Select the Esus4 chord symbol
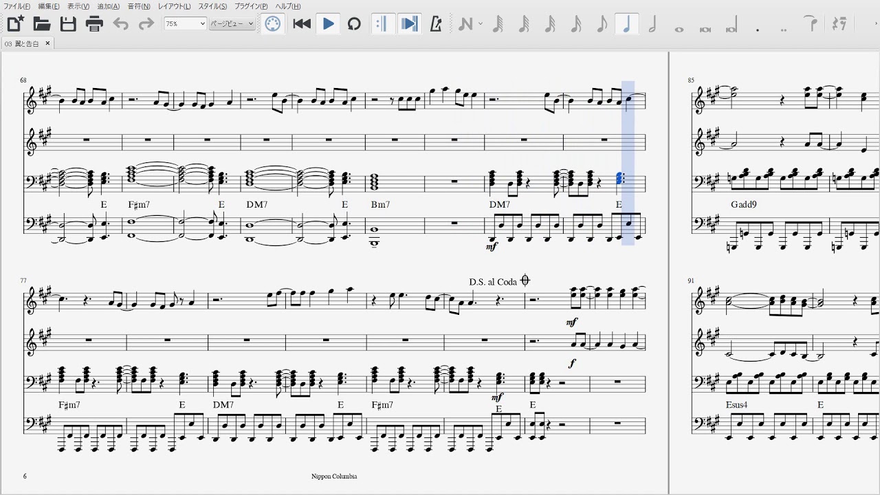This screenshot has width=880, height=495. [x=736, y=406]
